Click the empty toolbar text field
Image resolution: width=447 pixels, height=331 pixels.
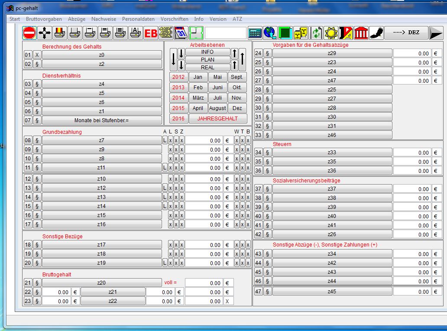226,33
